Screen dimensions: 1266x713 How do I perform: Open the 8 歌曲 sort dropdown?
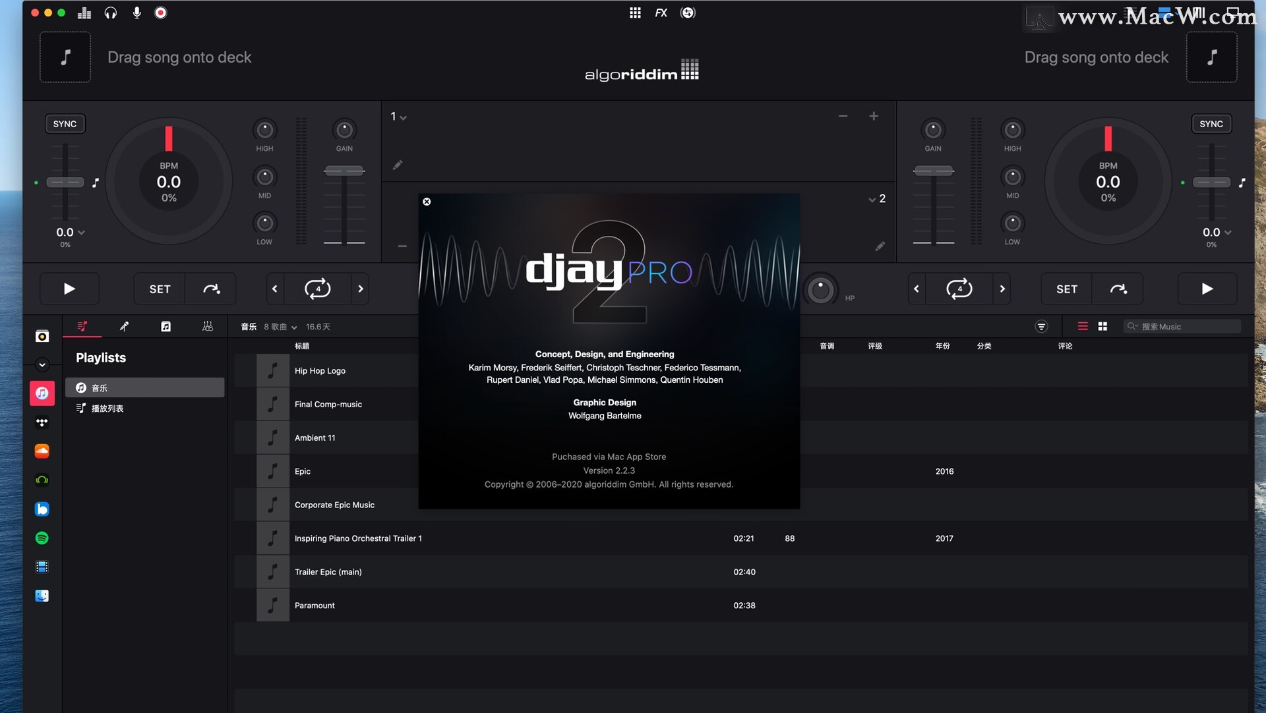(280, 327)
